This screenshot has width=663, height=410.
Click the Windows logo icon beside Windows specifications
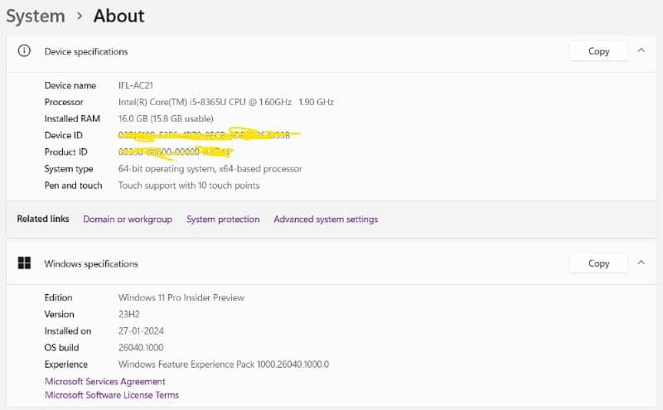(x=24, y=263)
